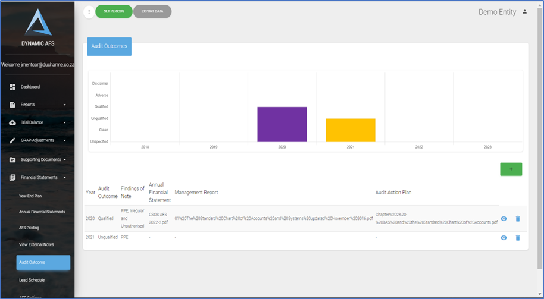Open the Dashboard page
Image resolution: width=544 pixels, height=299 pixels.
tap(30, 87)
